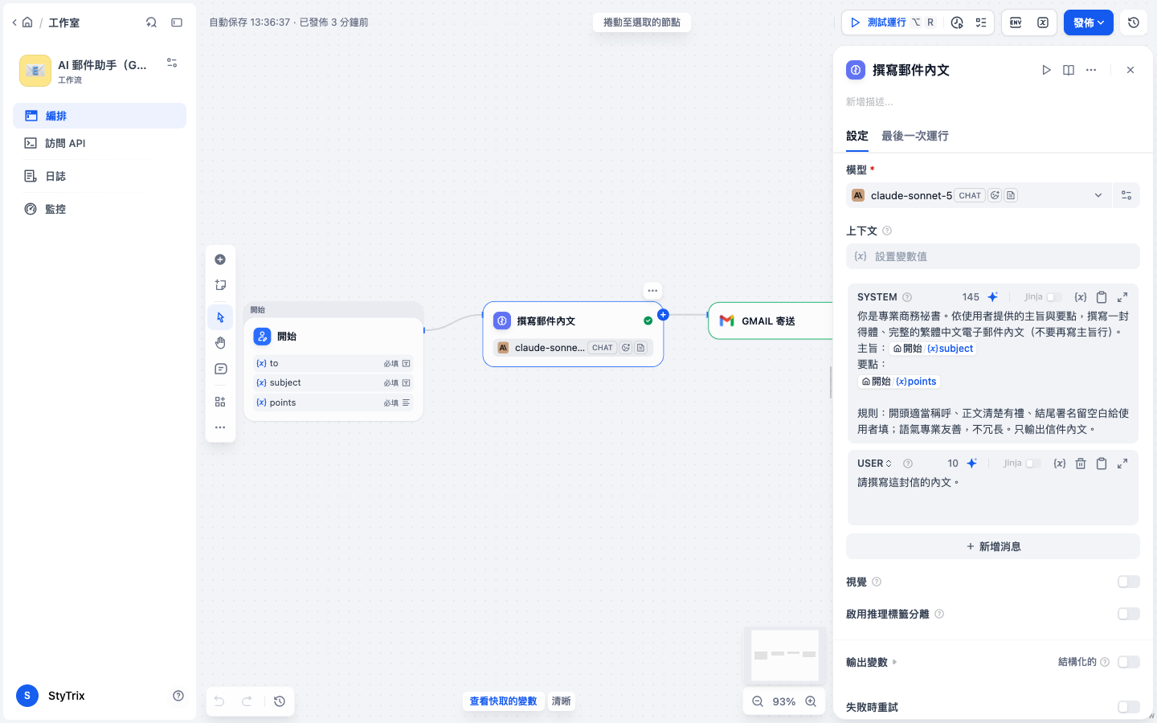Click the 設置變數值 context field
Image resolution: width=1157 pixels, height=723 pixels.
tap(993, 256)
